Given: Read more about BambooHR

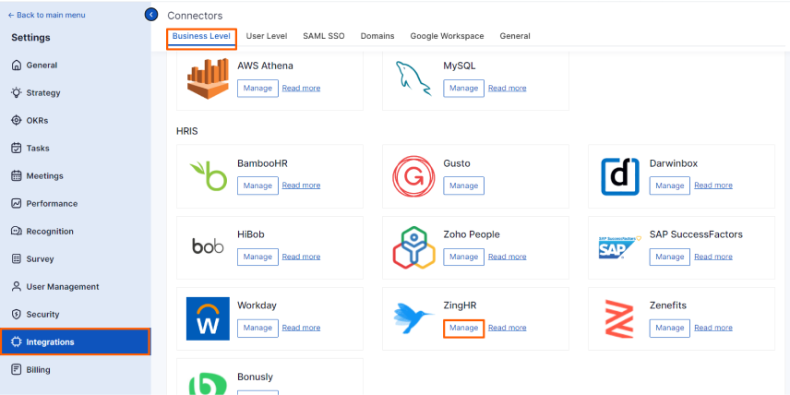Looking at the screenshot, I should [301, 186].
